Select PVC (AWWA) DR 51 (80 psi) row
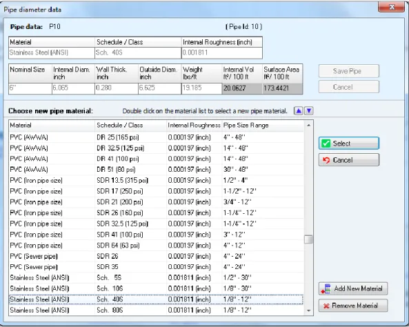Image resolution: width=409 pixels, height=327 pixels. tap(157, 170)
